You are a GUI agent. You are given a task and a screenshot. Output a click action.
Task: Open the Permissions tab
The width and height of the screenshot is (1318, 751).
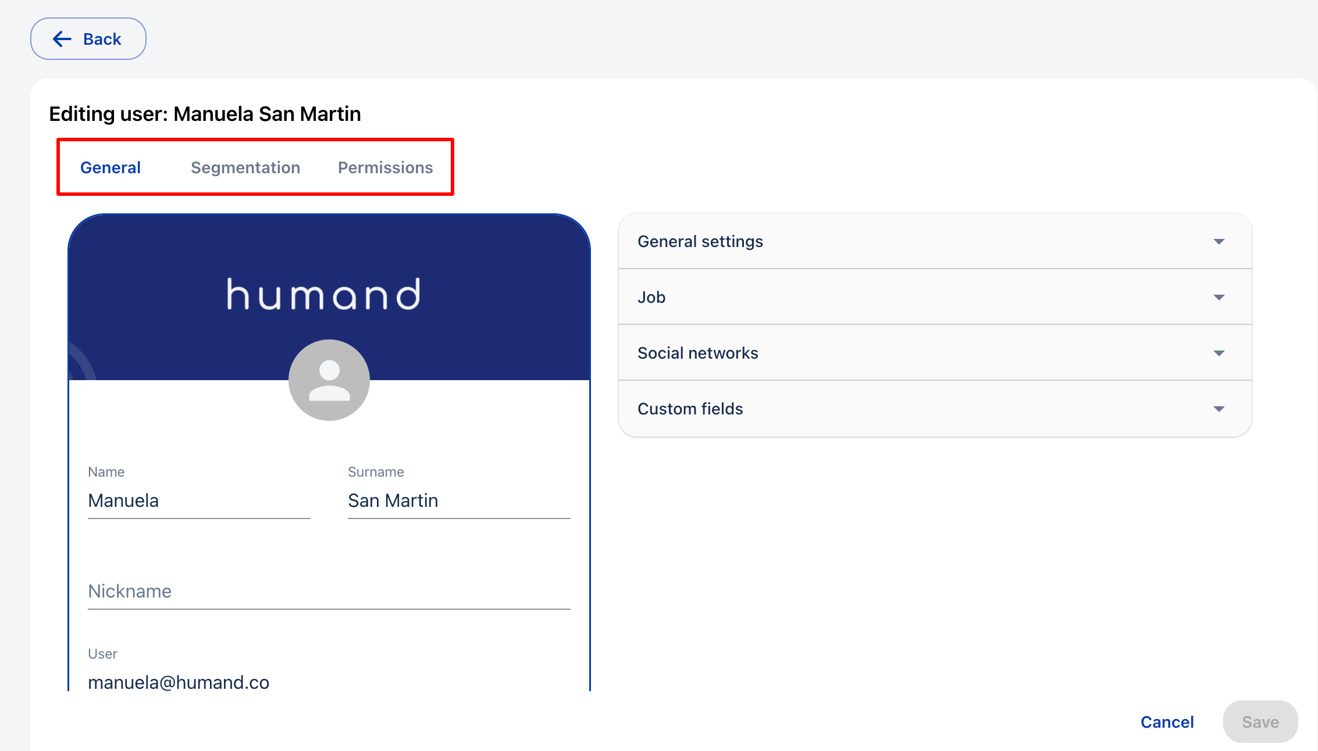point(385,167)
